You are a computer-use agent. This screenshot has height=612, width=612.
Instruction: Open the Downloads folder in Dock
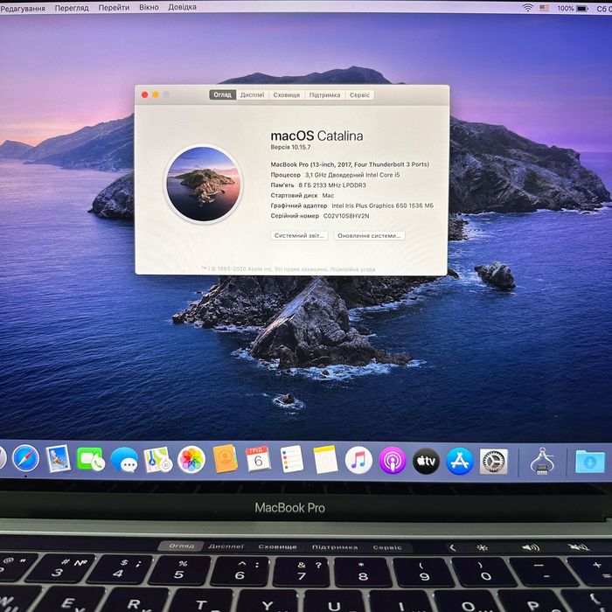point(590,462)
